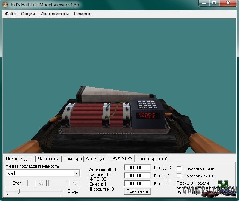Viewport: 239px width, 201px height.
Task: Open the Файл menu
Action: (10, 14)
